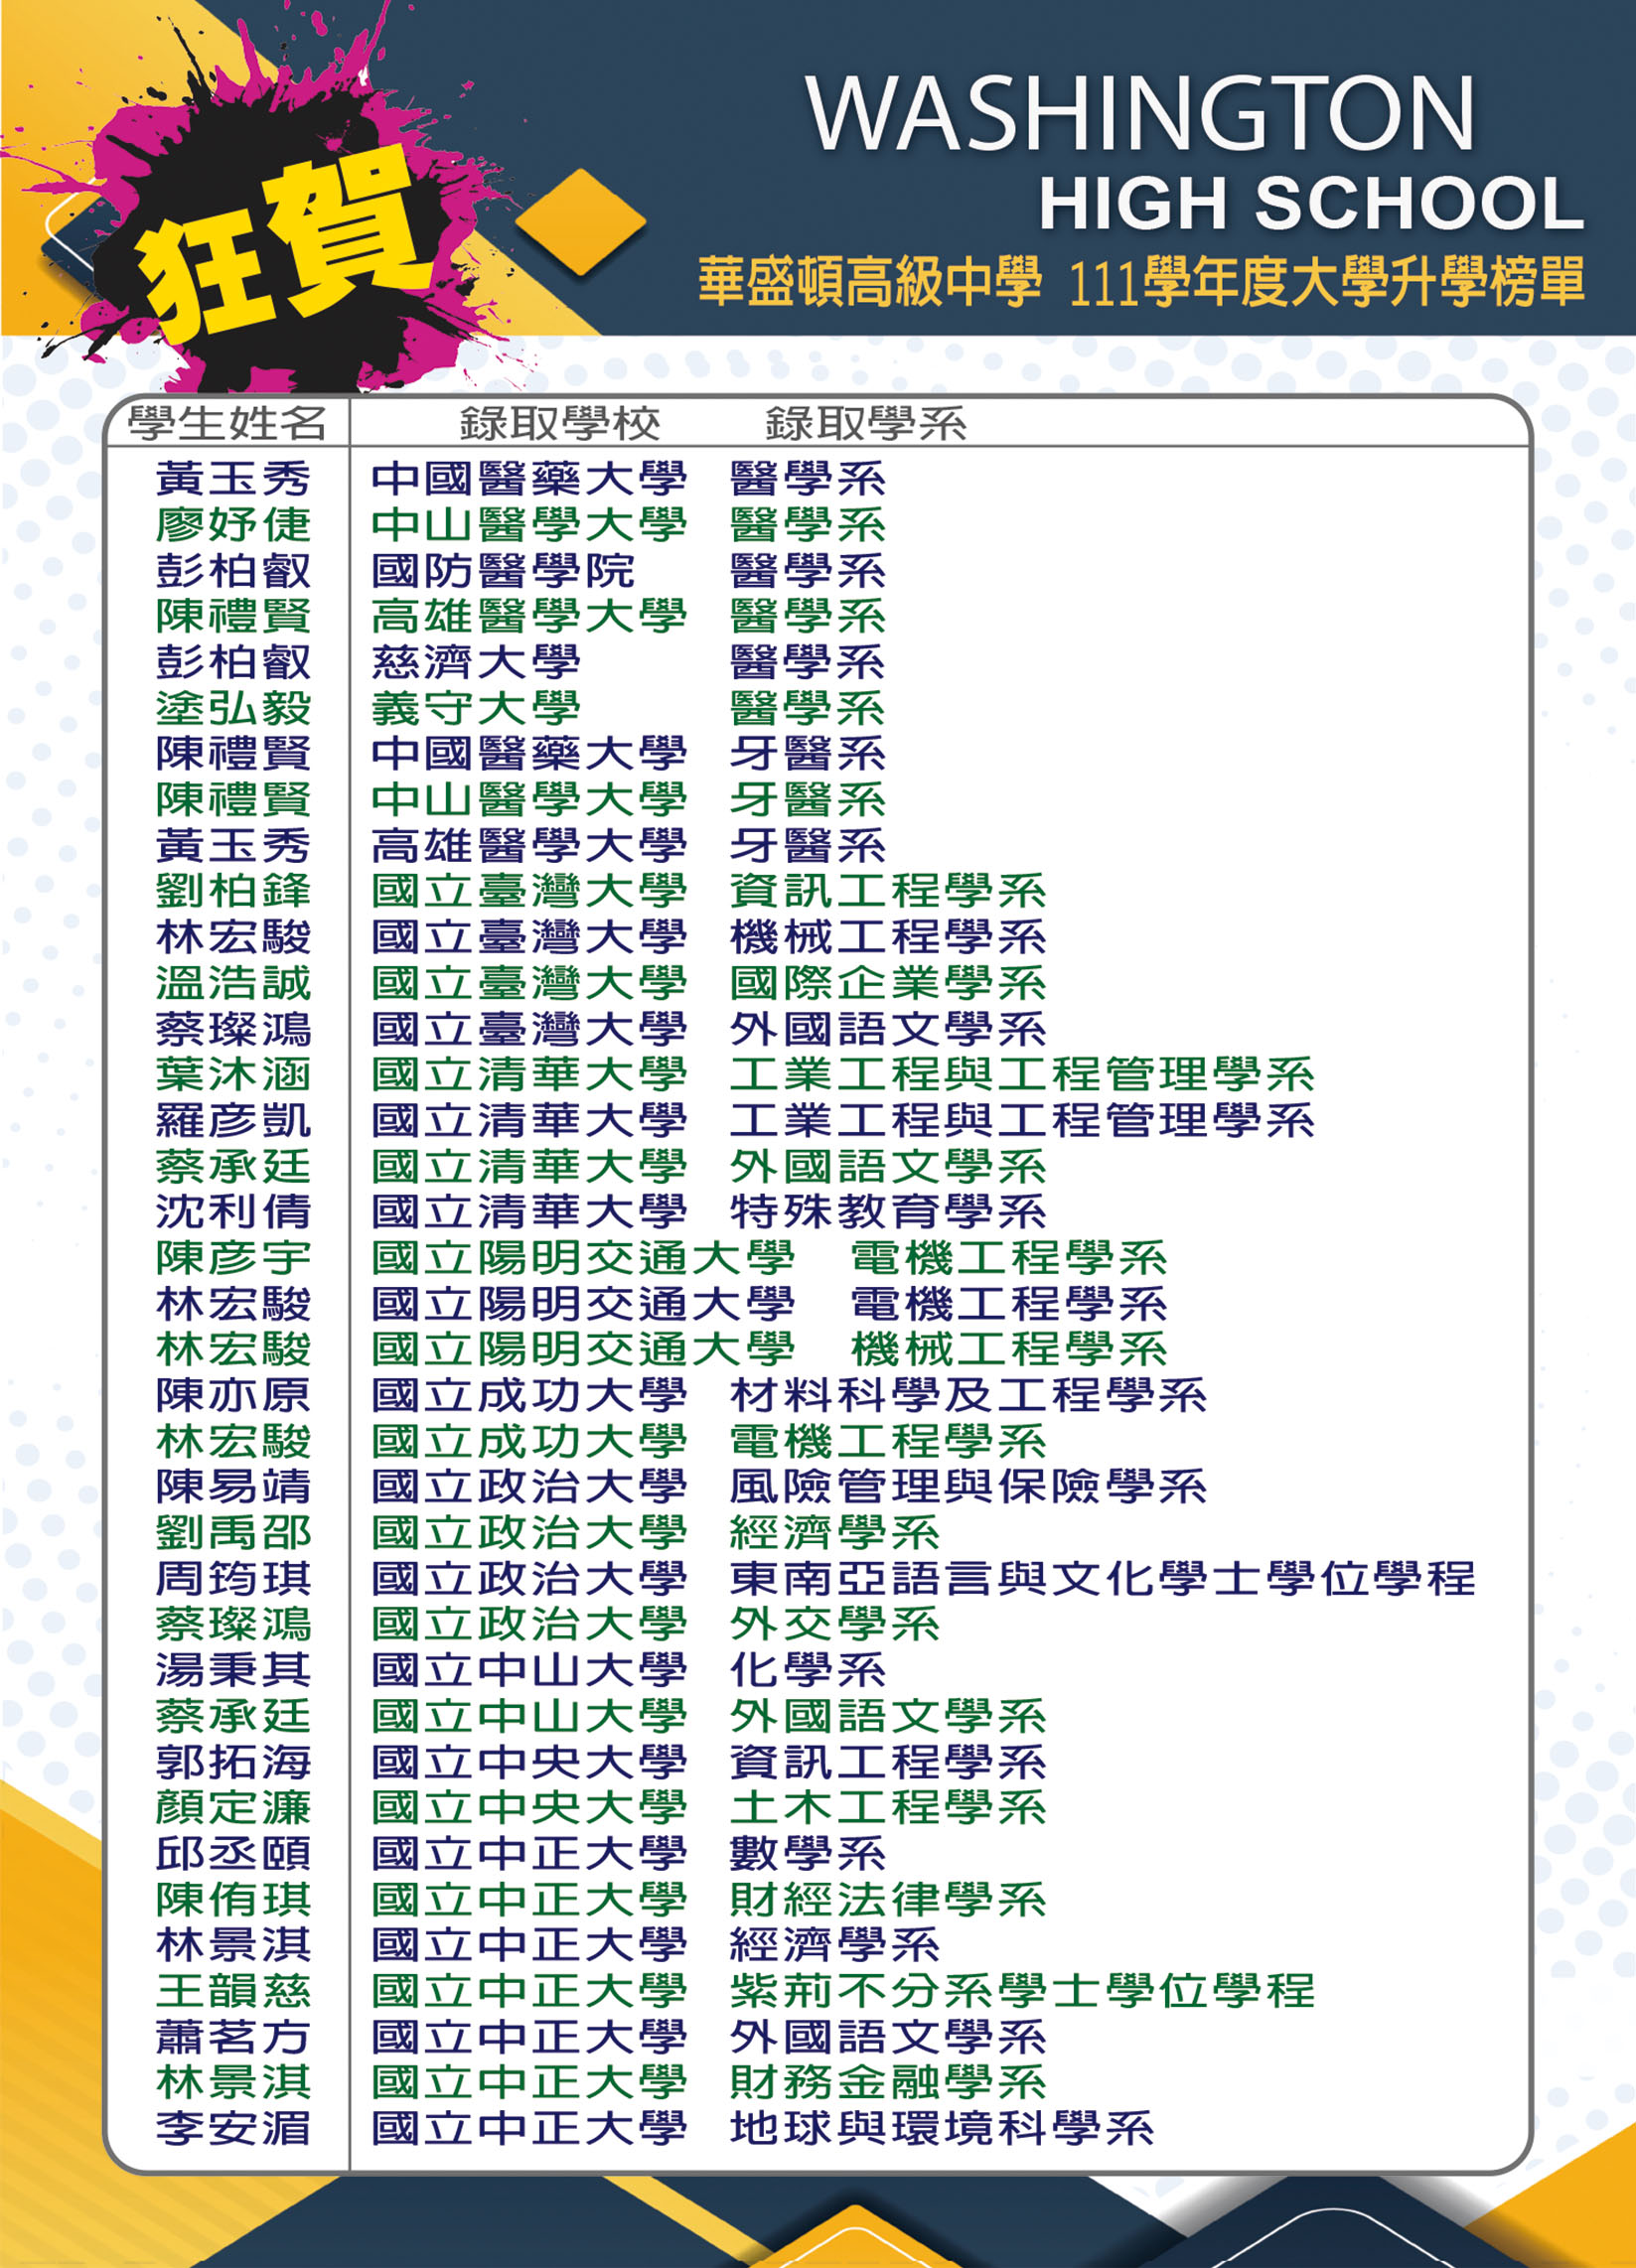Click the WASHINGTON title text
This screenshot has height=2268, width=1636.
coord(1140,114)
